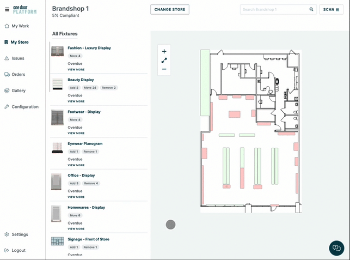Select Issues in the sidebar
Image resolution: width=350 pixels, height=260 pixels.
pyautogui.click(x=18, y=58)
